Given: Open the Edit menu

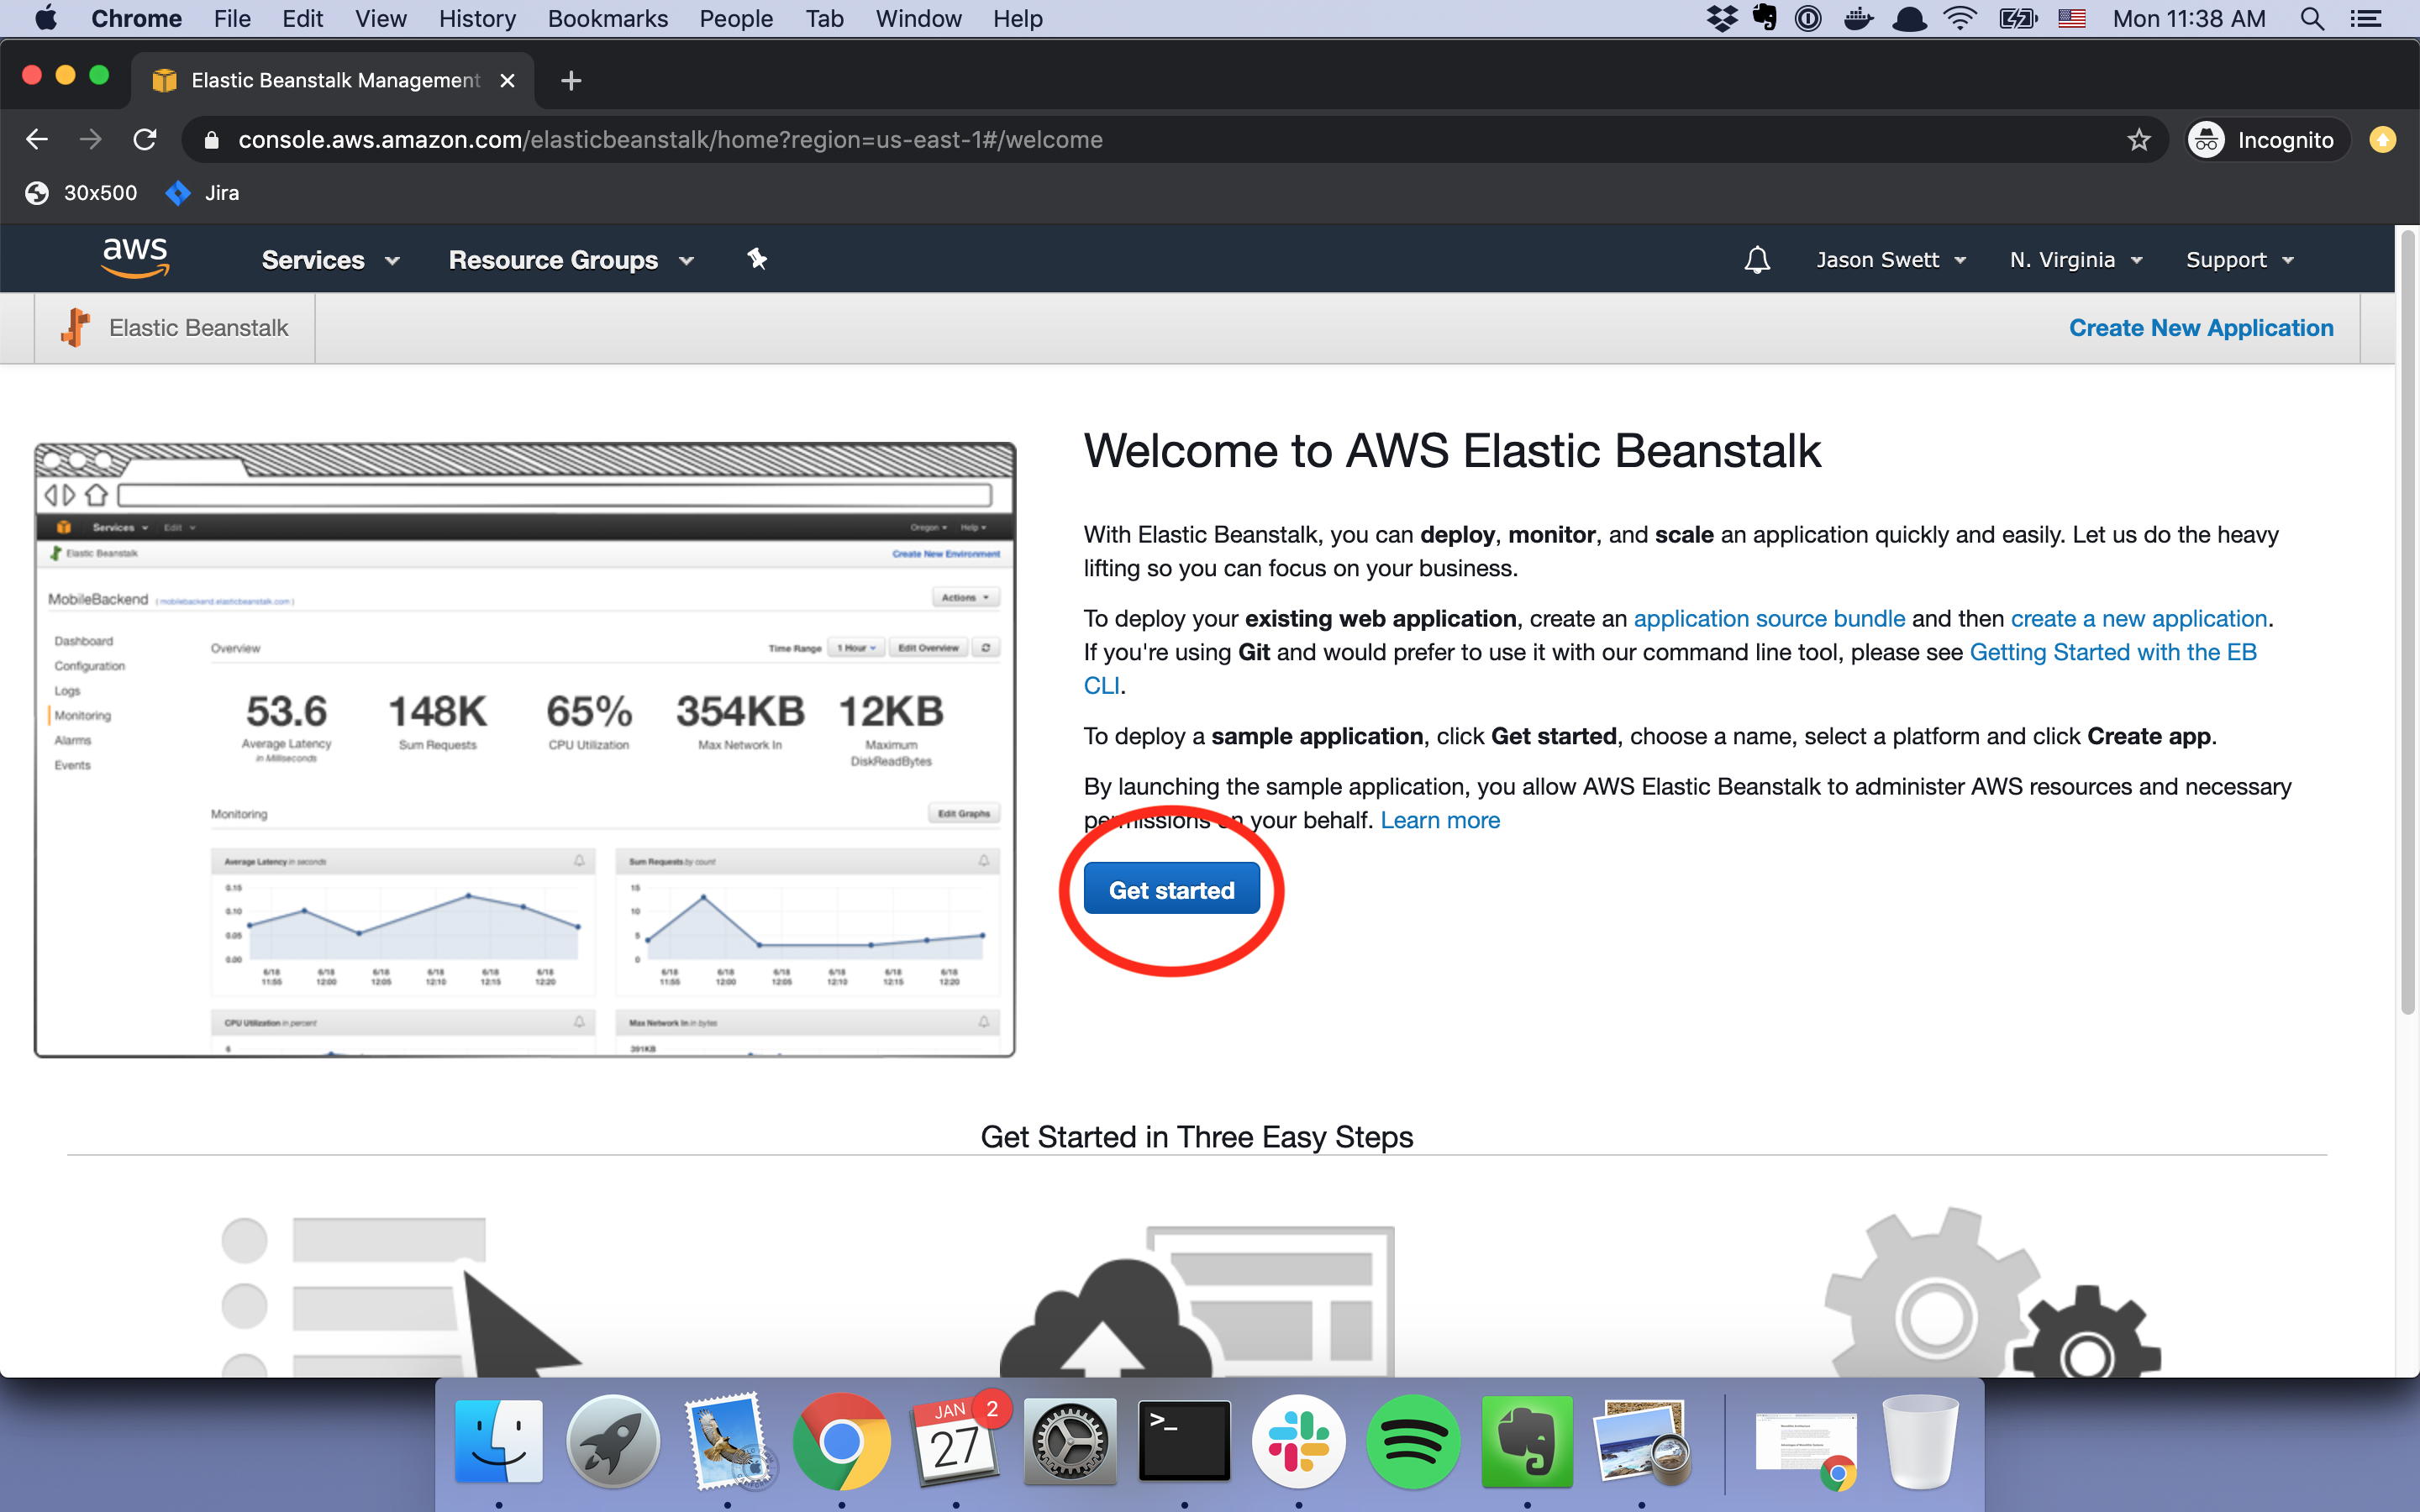Looking at the screenshot, I should coord(302,18).
